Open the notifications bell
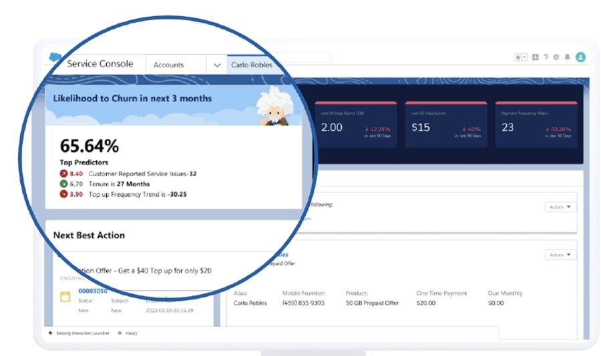Screen dimensions: 601x356 coord(567,57)
